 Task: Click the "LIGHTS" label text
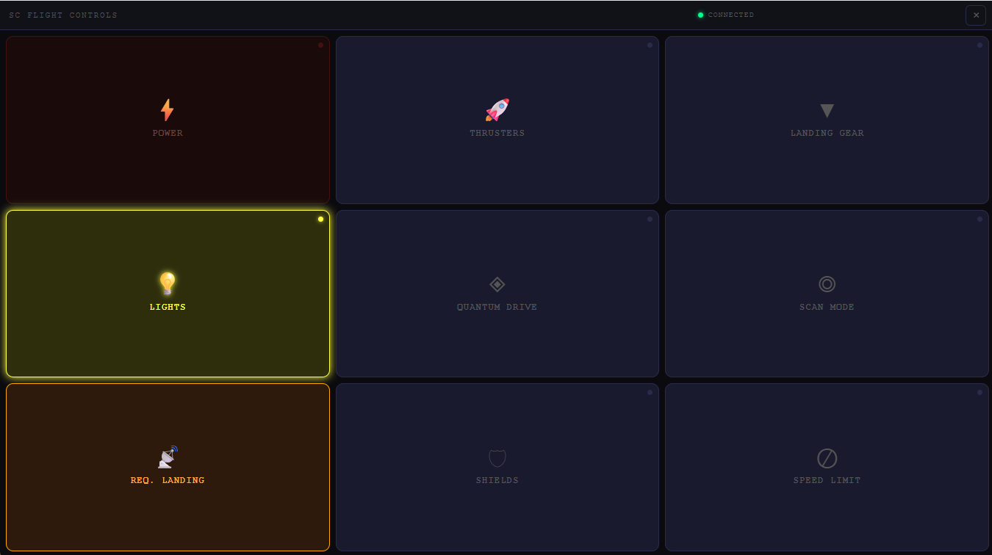168,307
